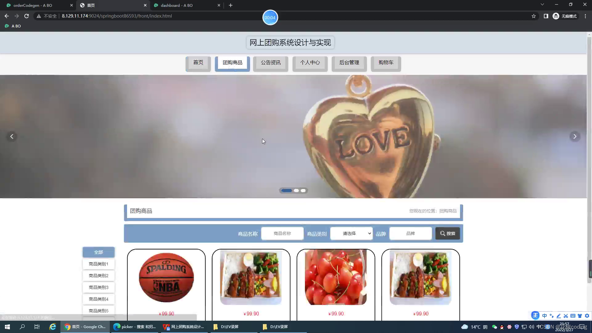
Task: Bookmark this page with star icon
Action: (x=534, y=16)
